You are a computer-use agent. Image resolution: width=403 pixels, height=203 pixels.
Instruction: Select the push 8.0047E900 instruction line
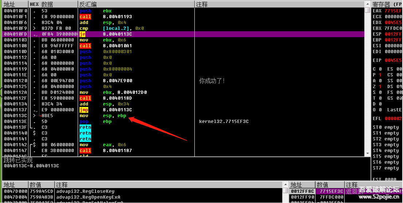[117, 81]
